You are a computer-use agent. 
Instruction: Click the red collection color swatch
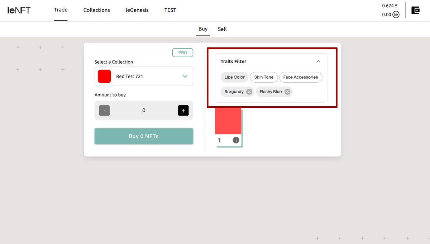click(x=104, y=76)
